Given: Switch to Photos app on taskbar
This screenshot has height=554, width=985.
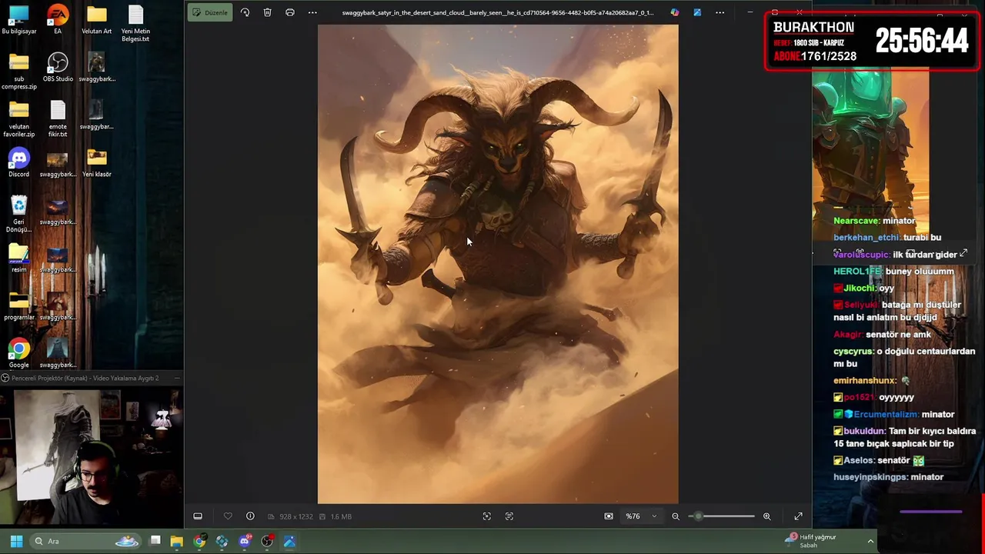Looking at the screenshot, I should pos(289,541).
